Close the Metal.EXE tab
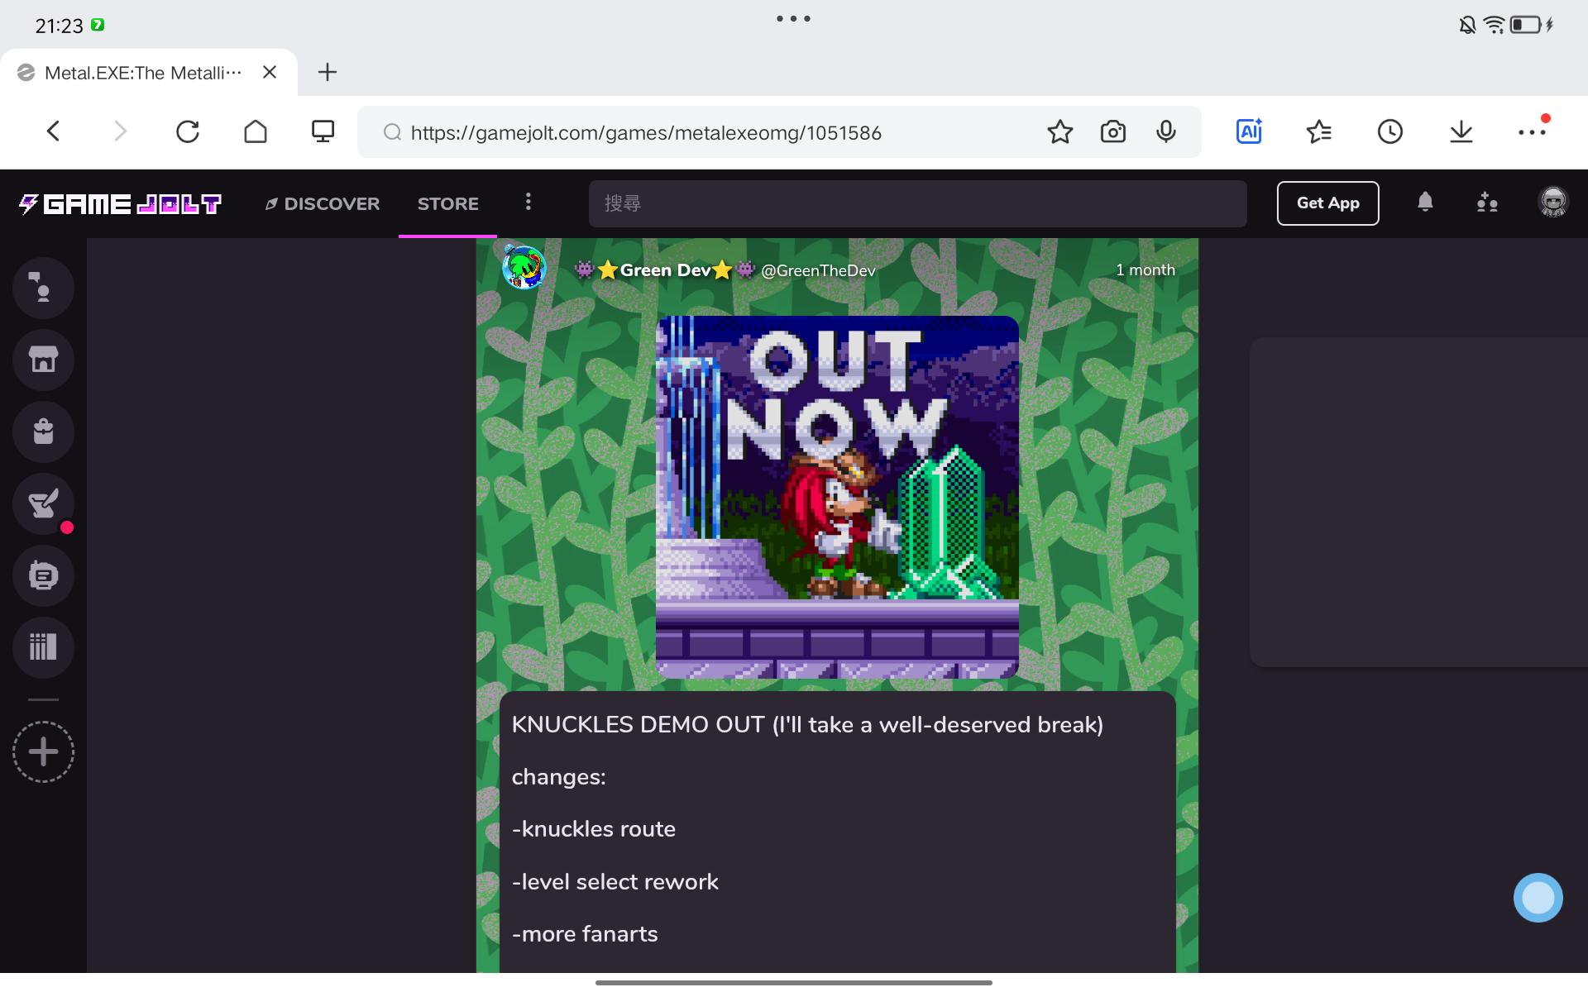Viewport: 1588px width, 992px height. pyautogui.click(x=270, y=72)
